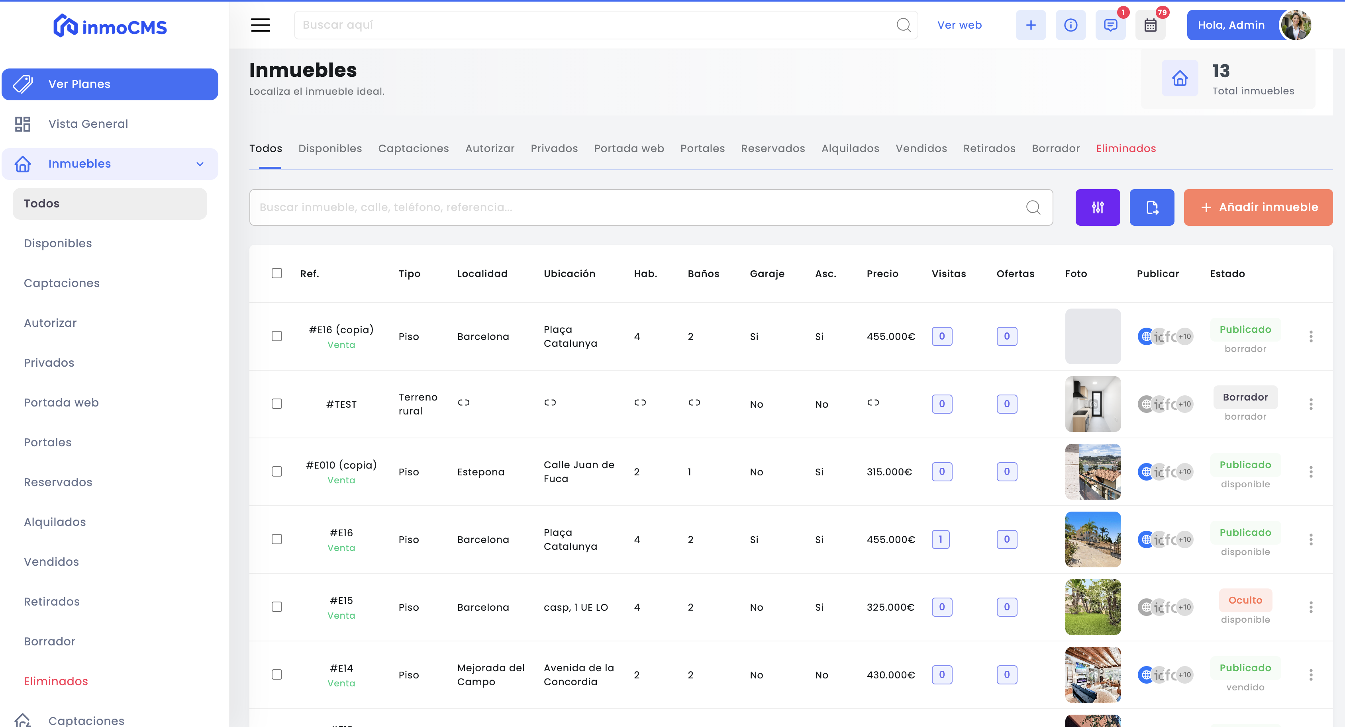Image resolution: width=1345 pixels, height=727 pixels.
Task: Click the plus quick-add icon in header
Action: click(x=1031, y=25)
